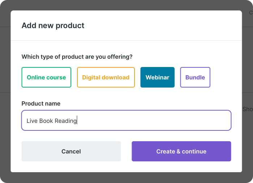Click blank dialog area right of Bundle option

point(224,77)
